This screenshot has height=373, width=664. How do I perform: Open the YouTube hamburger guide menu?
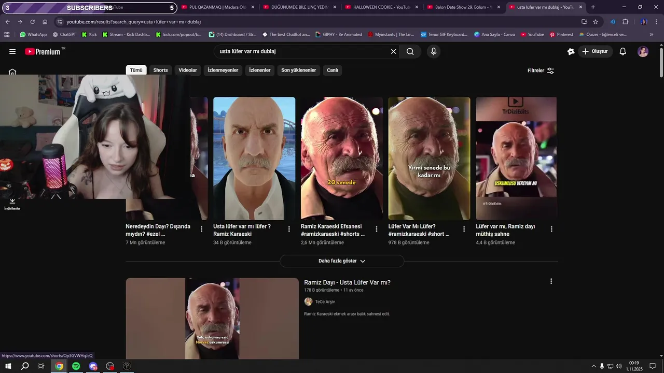point(12,51)
